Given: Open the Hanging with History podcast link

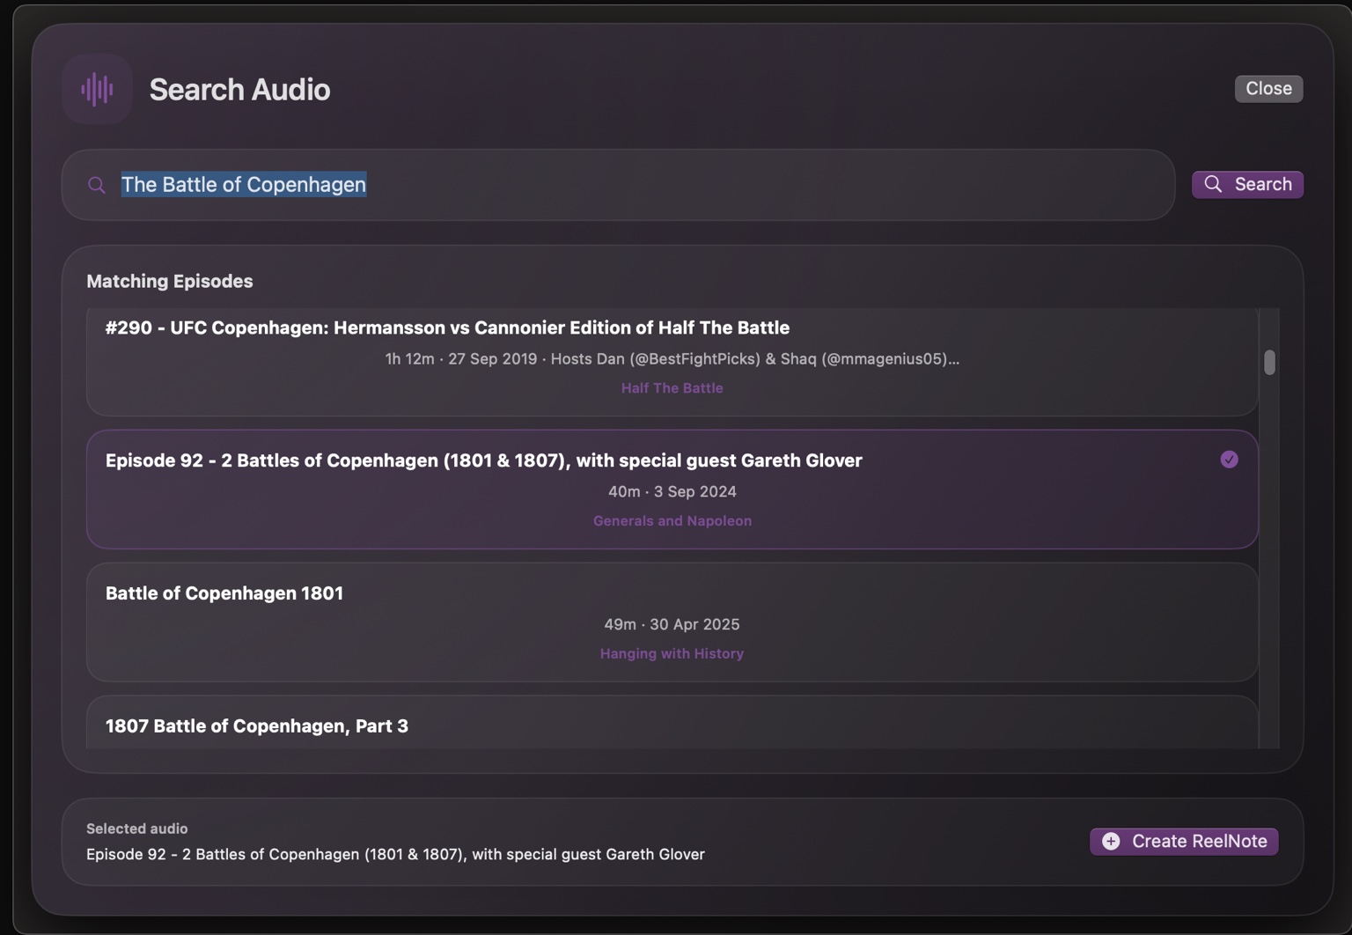Looking at the screenshot, I should pos(672,654).
